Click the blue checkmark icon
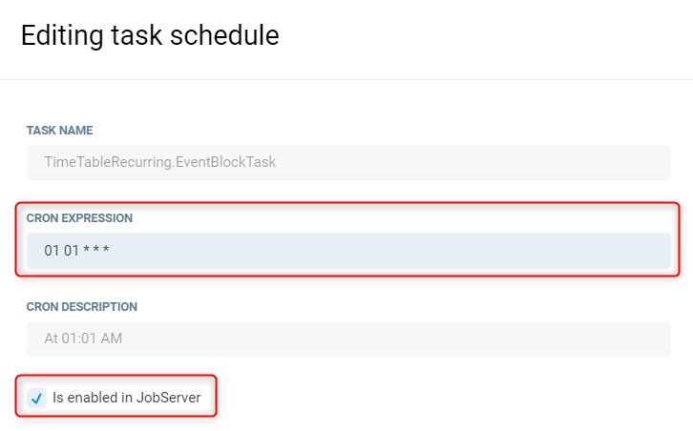The image size is (693, 431). click(36, 398)
